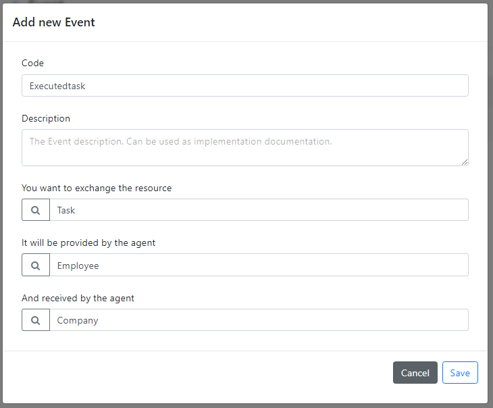Click the Code field containing Executedtask
Screen dimensions: 493x408
pos(245,86)
